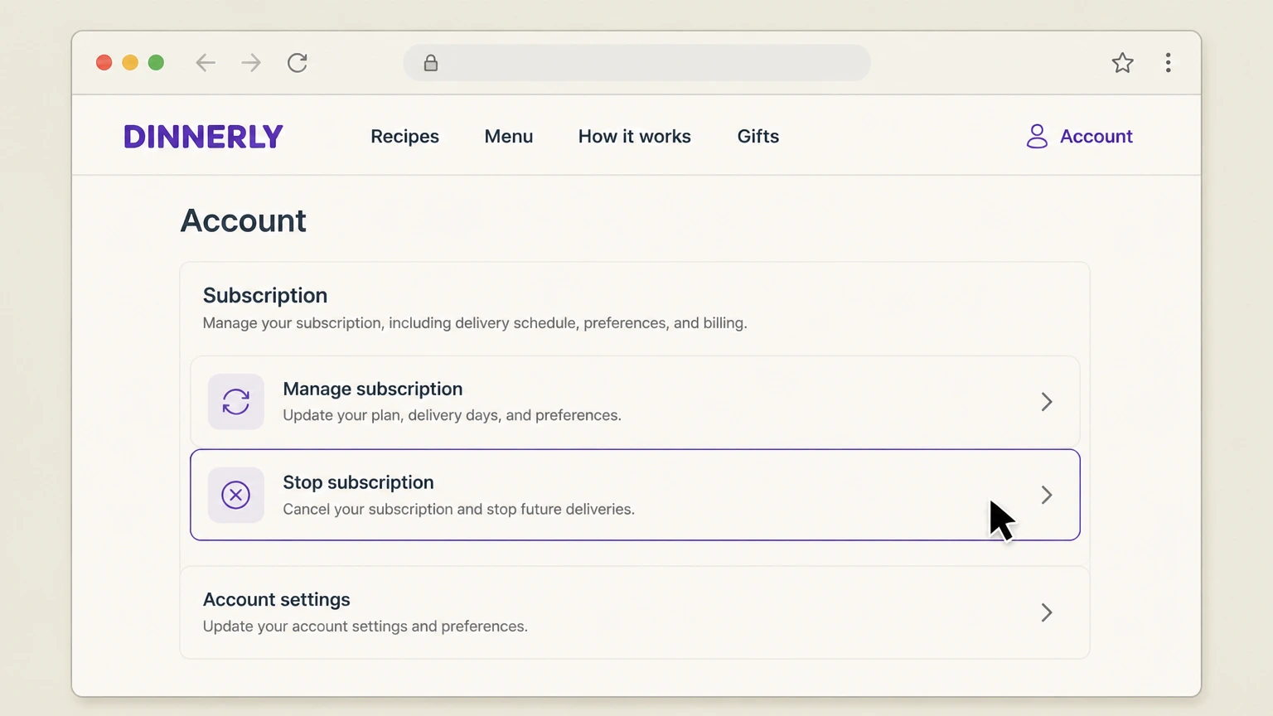Select Gifts in the navigation bar
Image resolution: width=1273 pixels, height=716 pixels.
[x=758, y=136]
